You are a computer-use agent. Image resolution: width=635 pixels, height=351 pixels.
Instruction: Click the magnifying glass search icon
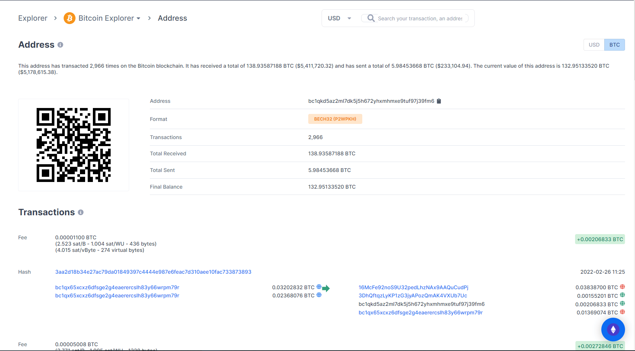click(371, 18)
